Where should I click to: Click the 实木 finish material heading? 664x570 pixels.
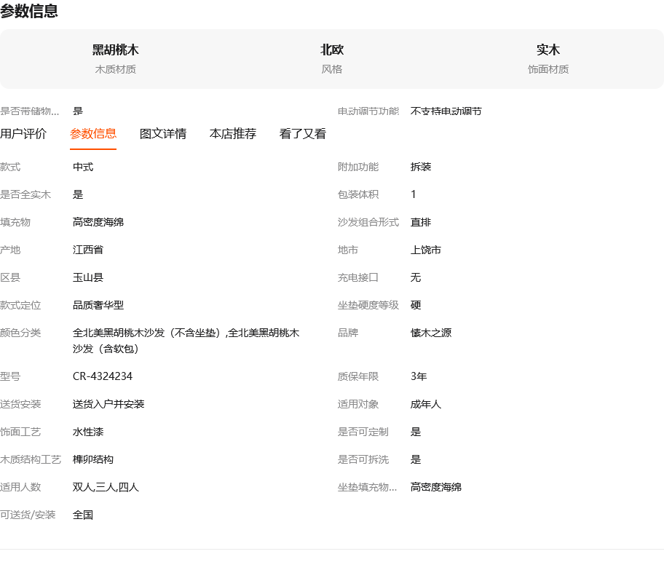[x=548, y=50]
